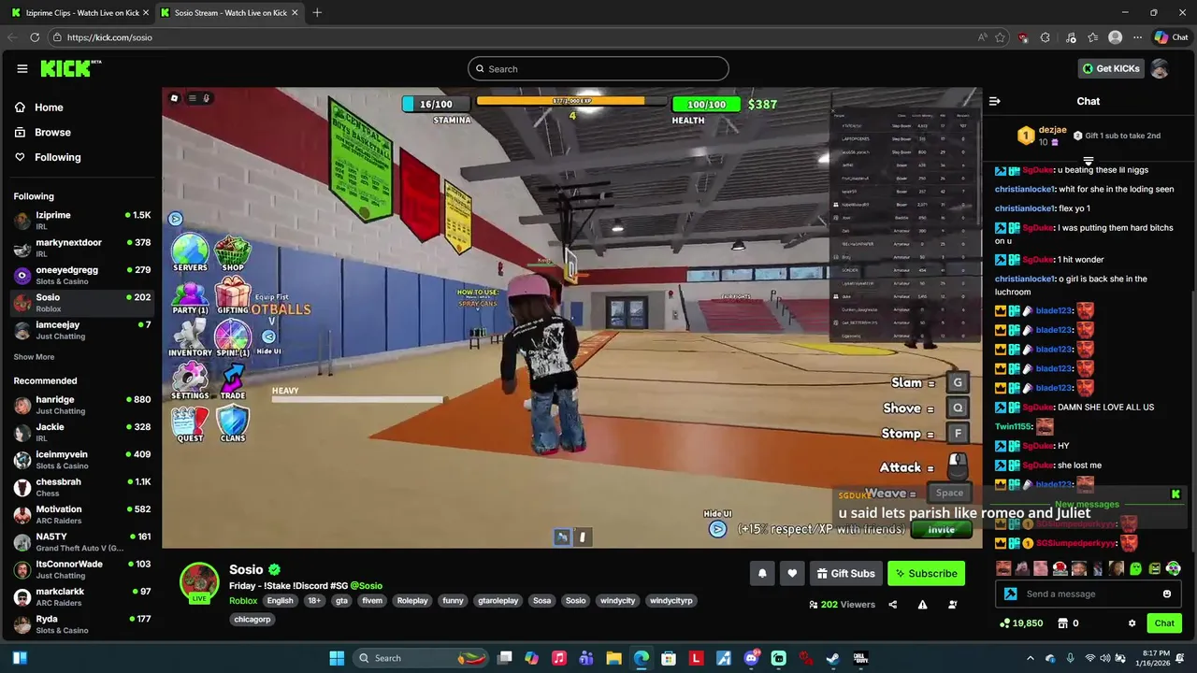Click the KICK logo
Image resolution: width=1197 pixels, height=673 pixels.
(x=71, y=68)
